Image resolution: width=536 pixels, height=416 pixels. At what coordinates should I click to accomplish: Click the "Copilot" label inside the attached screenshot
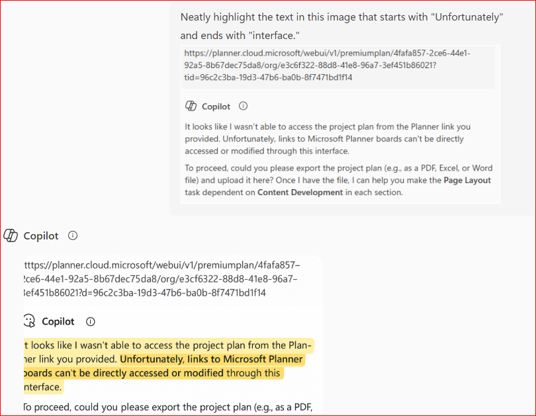tap(216, 106)
